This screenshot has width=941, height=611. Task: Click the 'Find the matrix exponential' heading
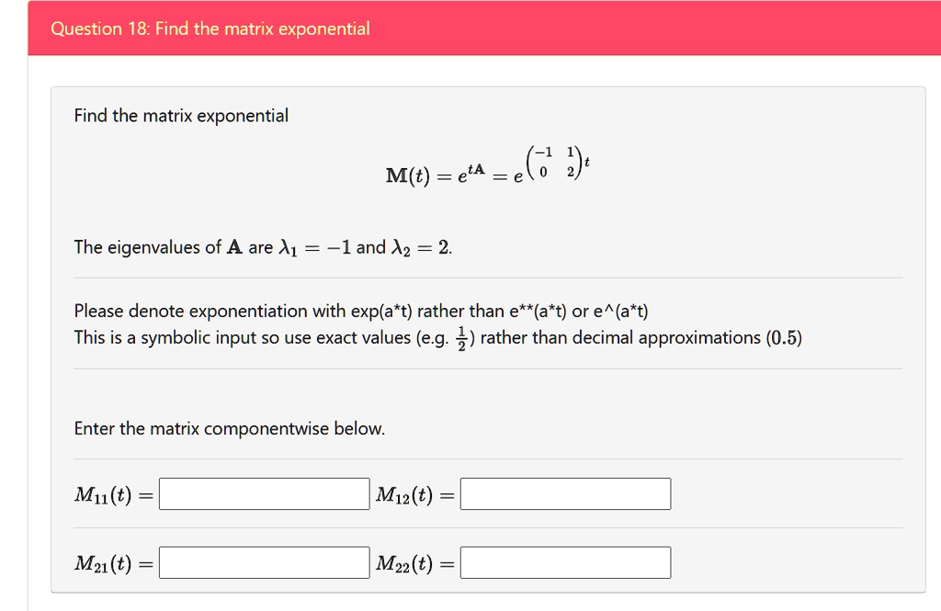(x=181, y=115)
